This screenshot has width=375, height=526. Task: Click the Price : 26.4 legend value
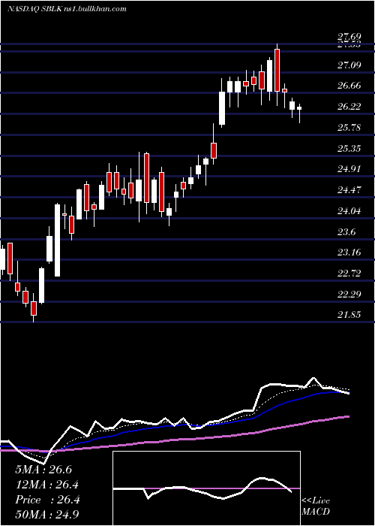[47, 500]
